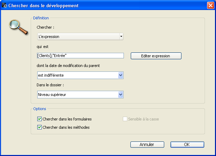Image resolution: width=216 pixels, height=156 pixels.
Task: Click the "dont la date de modification du parent" label
Action: [x=70, y=66]
